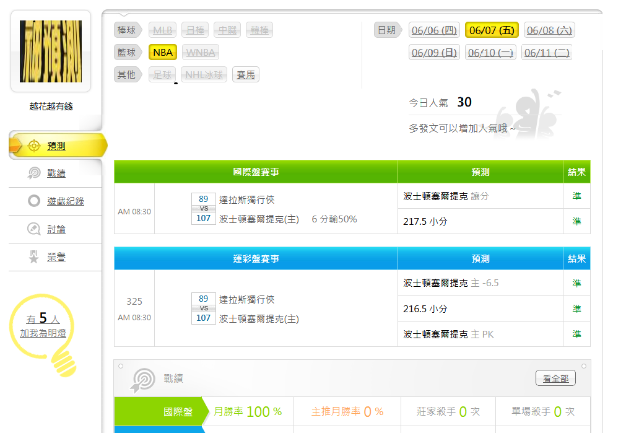The height and width of the screenshot is (433, 639).
Task: Click the 波士頓塞爾提克 主 PK prediction
Action: tap(448, 335)
